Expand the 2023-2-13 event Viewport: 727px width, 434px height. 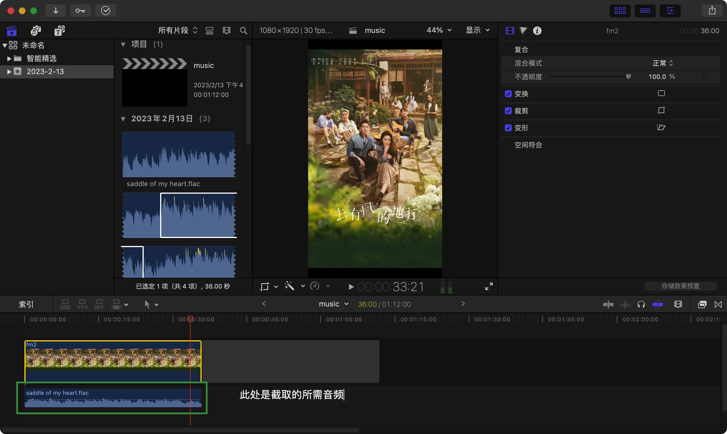pyautogui.click(x=9, y=72)
